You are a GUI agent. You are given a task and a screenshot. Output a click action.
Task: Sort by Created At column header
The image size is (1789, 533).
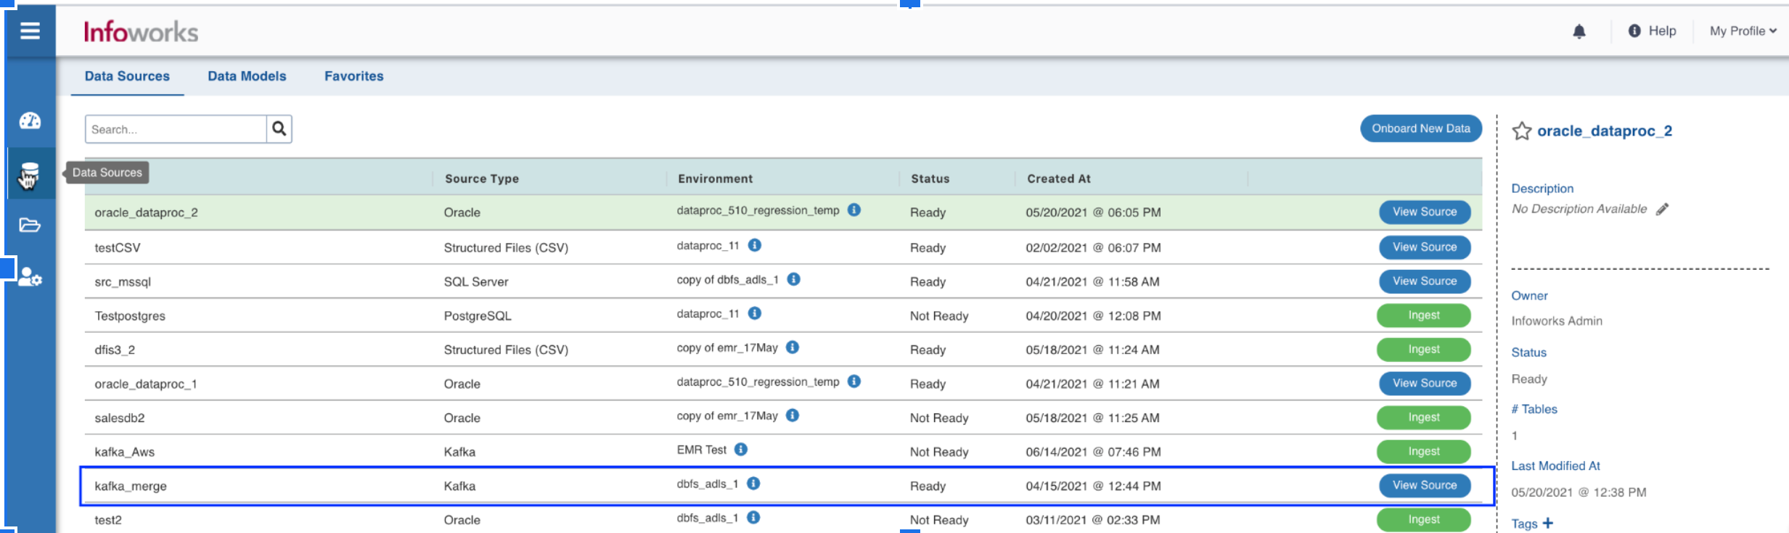(1058, 178)
